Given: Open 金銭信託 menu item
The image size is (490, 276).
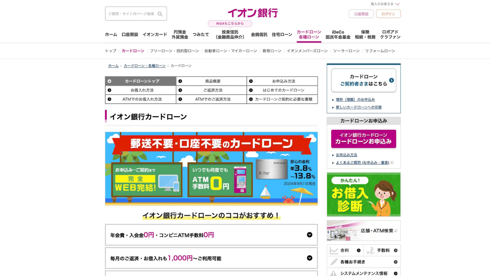Looking at the screenshot, I should coord(259,34).
